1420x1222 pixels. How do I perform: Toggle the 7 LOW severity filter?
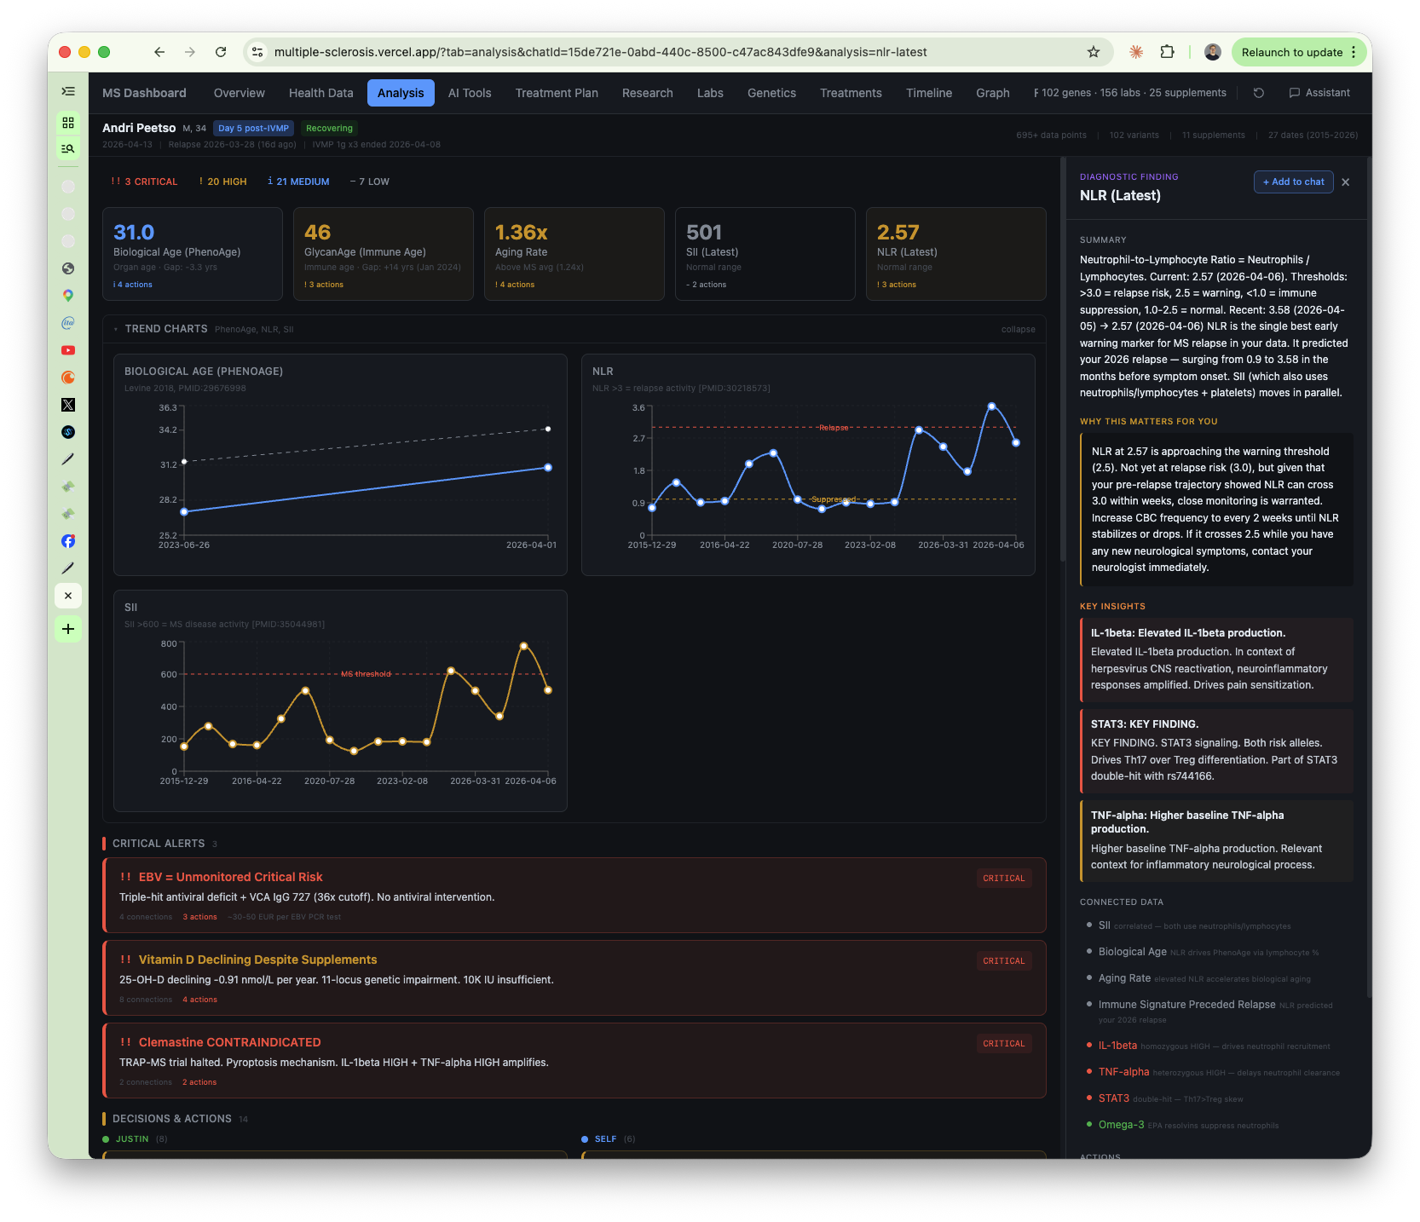click(x=369, y=182)
